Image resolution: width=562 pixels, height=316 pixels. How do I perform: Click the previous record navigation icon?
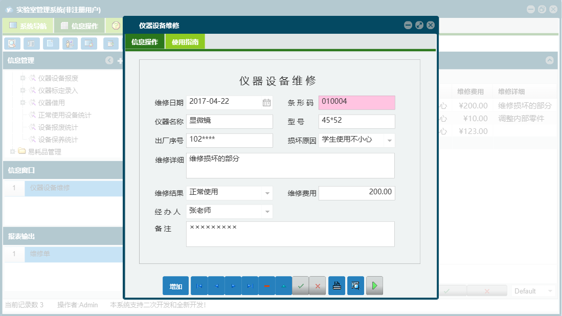(216, 286)
